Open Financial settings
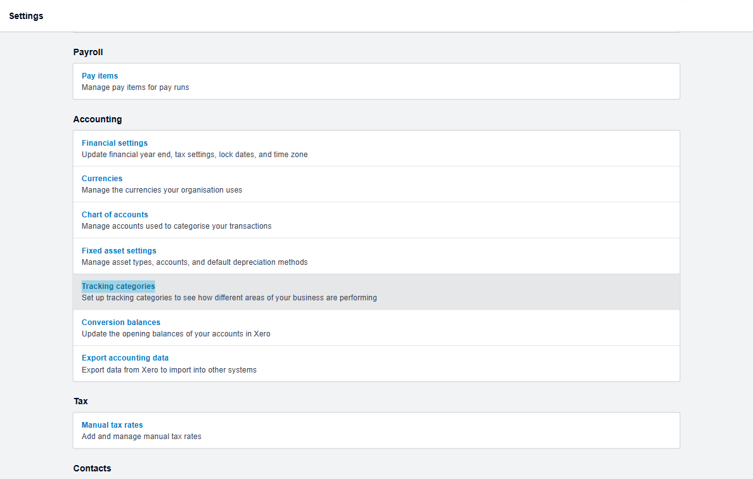753x479 pixels. [x=114, y=143]
